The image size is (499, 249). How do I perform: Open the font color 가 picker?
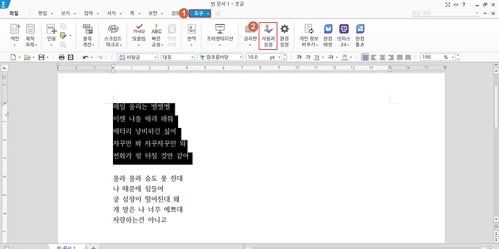click(345, 57)
